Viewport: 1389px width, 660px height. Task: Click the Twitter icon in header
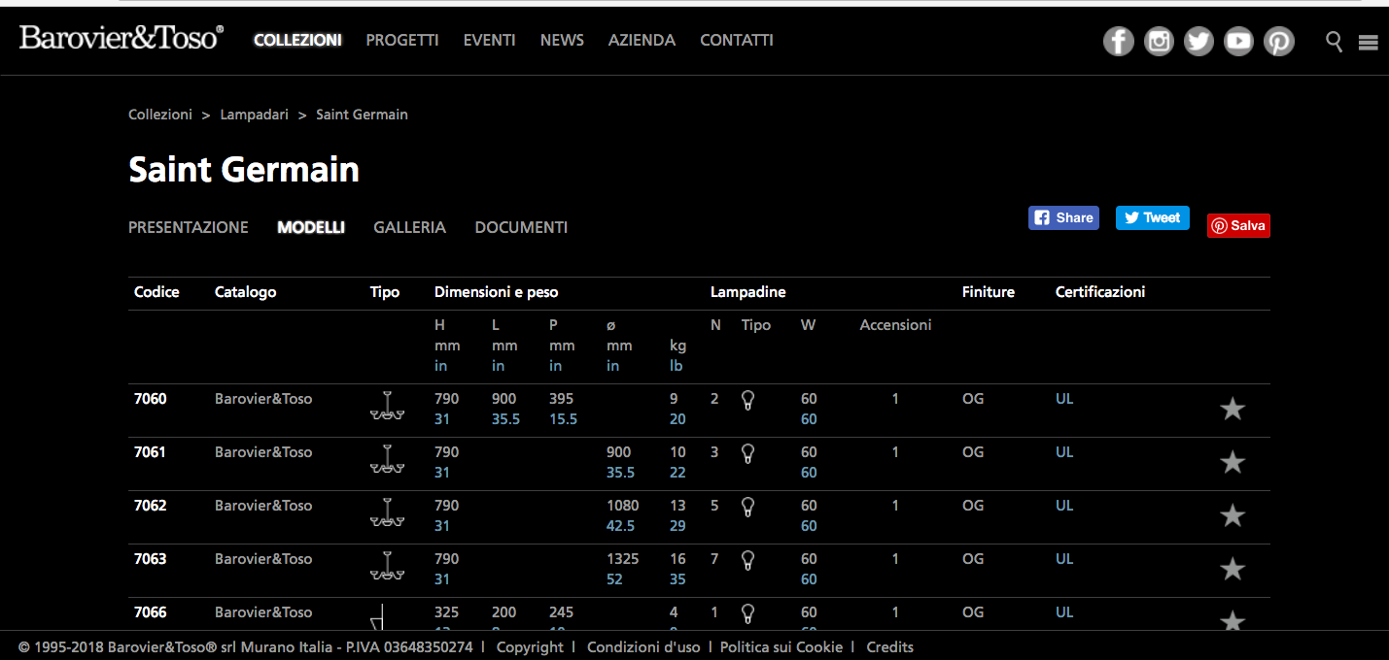pos(1198,41)
